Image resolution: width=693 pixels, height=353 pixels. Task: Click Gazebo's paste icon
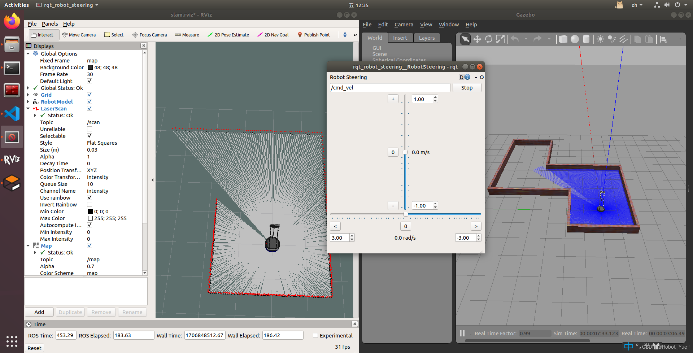coord(649,39)
